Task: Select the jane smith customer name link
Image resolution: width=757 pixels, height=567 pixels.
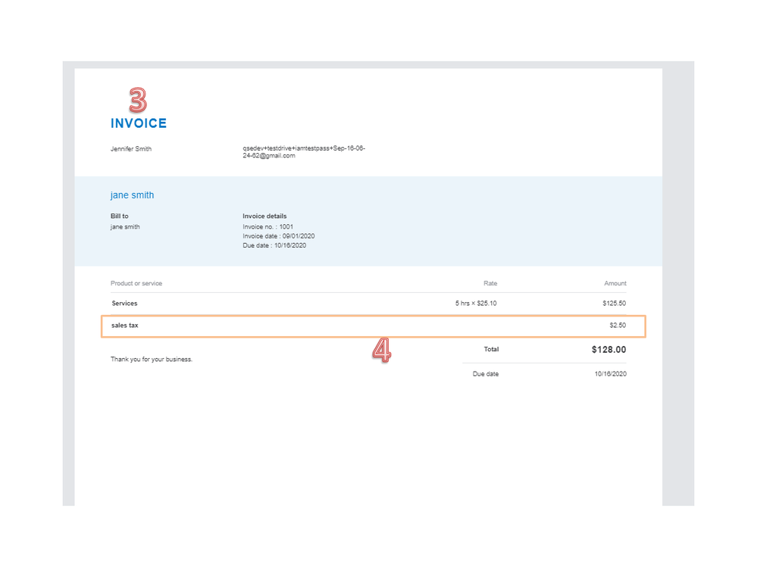Action: tap(132, 195)
